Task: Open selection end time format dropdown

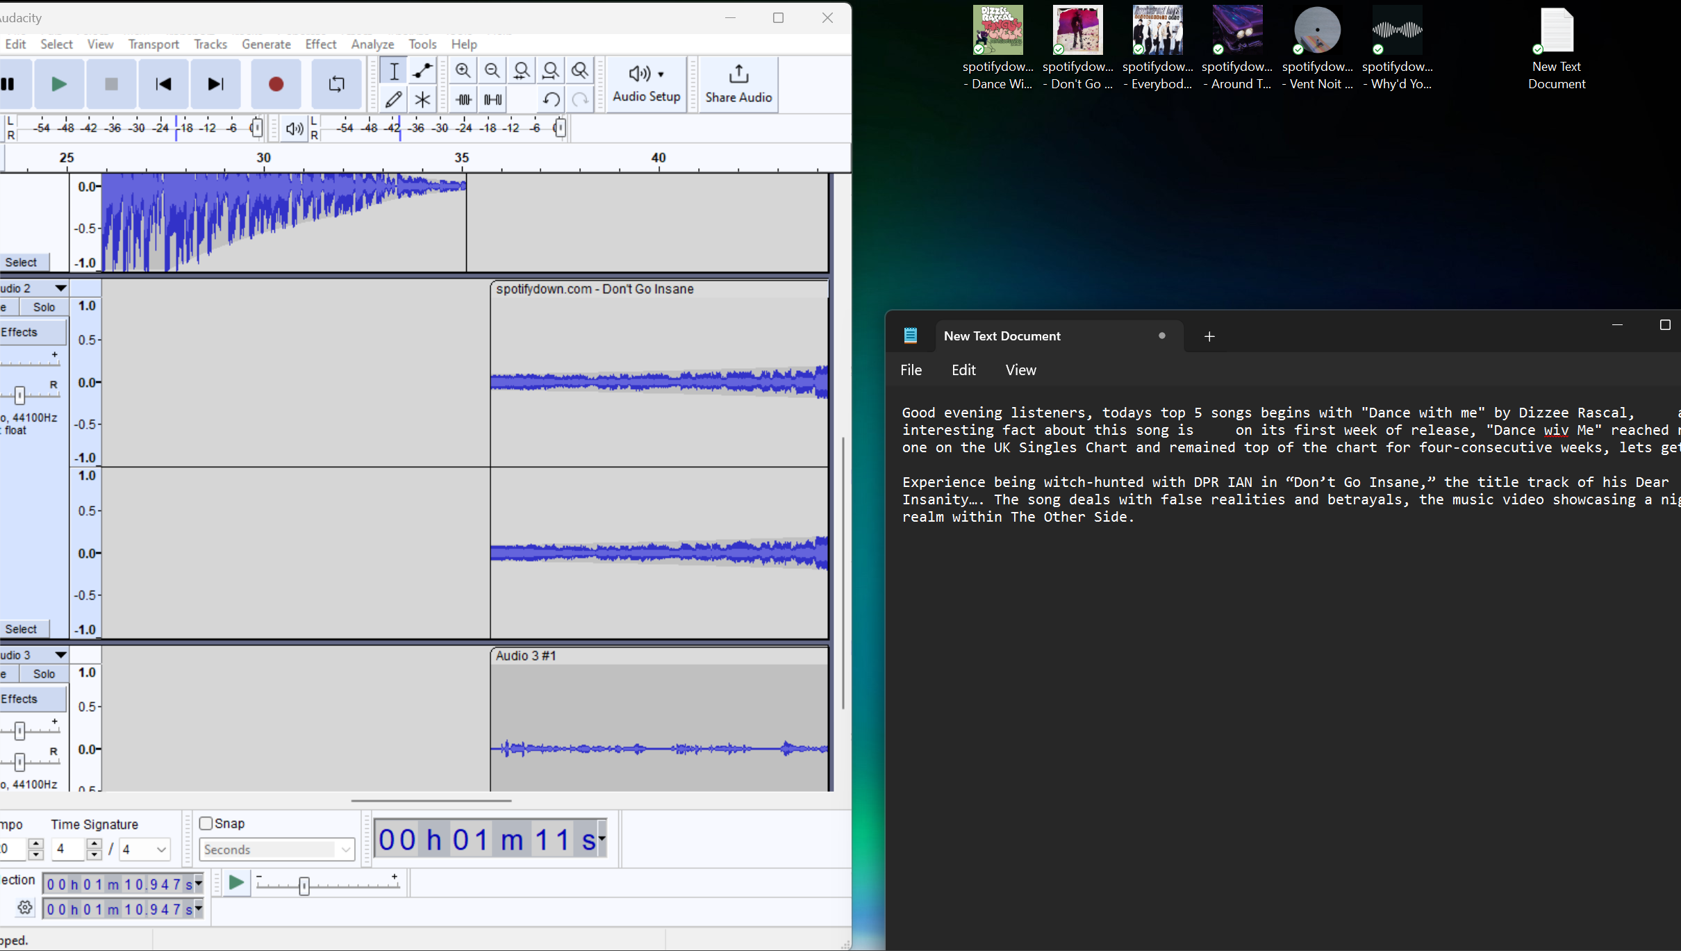Action: tap(199, 909)
